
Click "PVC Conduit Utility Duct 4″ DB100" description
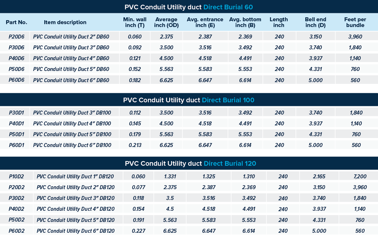tap(72, 124)
